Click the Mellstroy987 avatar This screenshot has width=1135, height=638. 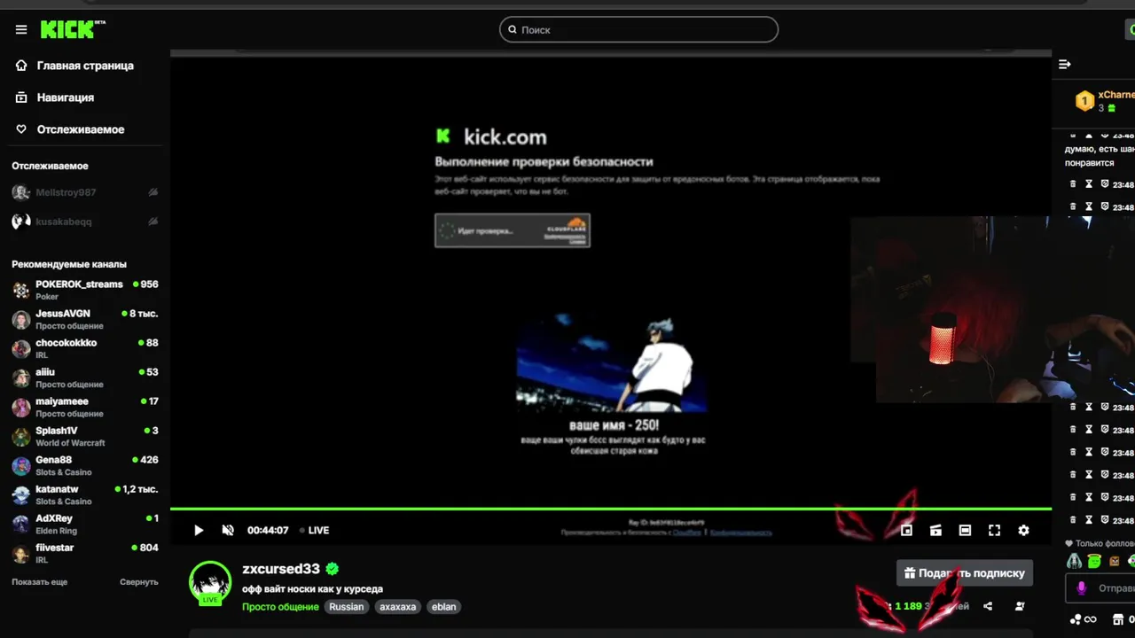[21, 192]
